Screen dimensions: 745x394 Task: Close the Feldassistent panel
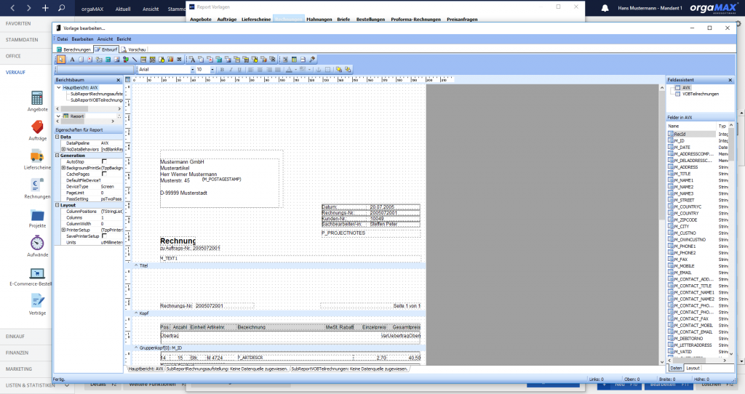click(730, 80)
